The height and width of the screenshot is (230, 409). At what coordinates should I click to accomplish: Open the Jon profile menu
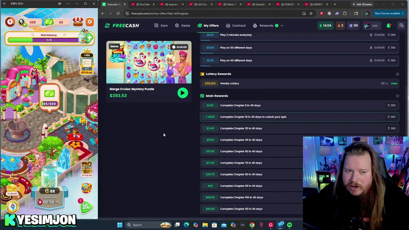pos(371,26)
